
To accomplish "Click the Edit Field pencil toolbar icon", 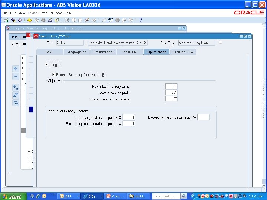I will point(103,20).
